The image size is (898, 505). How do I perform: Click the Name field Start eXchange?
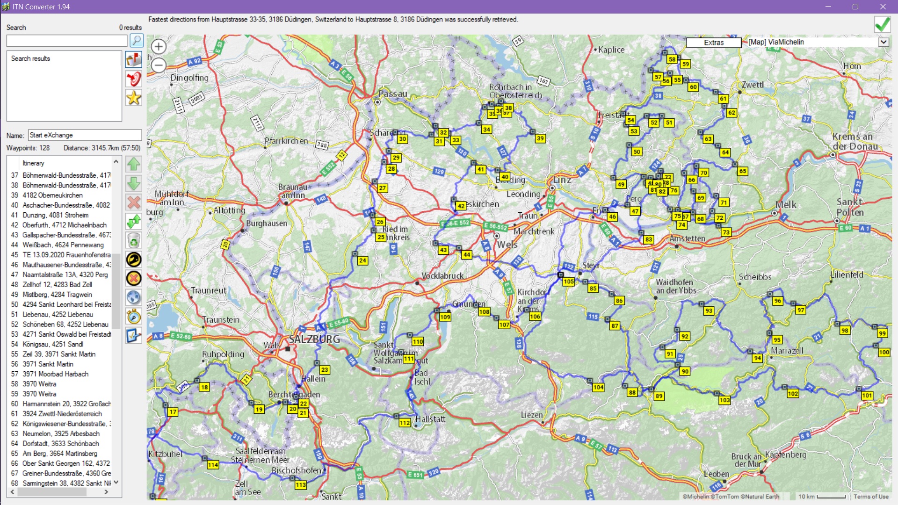click(x=85, y=135)
